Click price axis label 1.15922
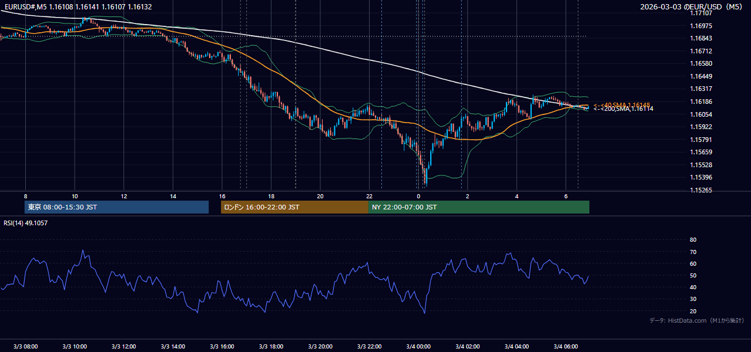The height and width of the screenshot is (352, 751). [701, 127]
